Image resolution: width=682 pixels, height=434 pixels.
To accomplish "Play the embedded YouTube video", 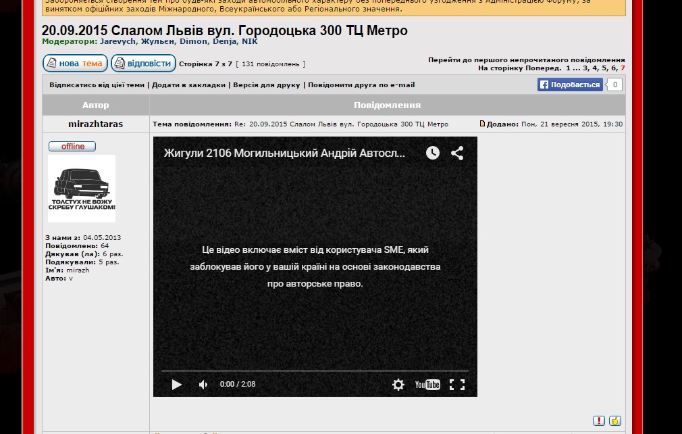I will (177, 385).
